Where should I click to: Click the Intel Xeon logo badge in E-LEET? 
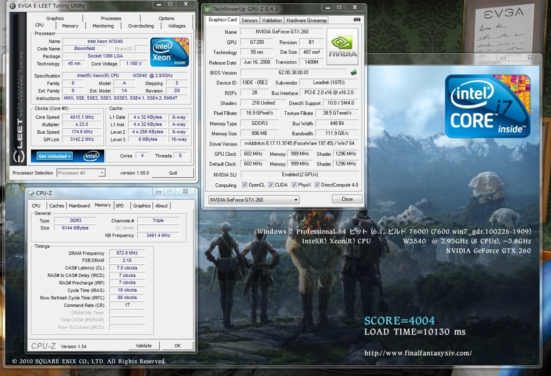click(169, 52)
